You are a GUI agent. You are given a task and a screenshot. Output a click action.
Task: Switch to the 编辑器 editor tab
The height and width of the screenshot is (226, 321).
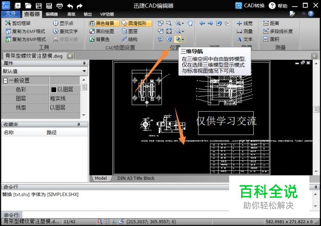tap(51, 14)
